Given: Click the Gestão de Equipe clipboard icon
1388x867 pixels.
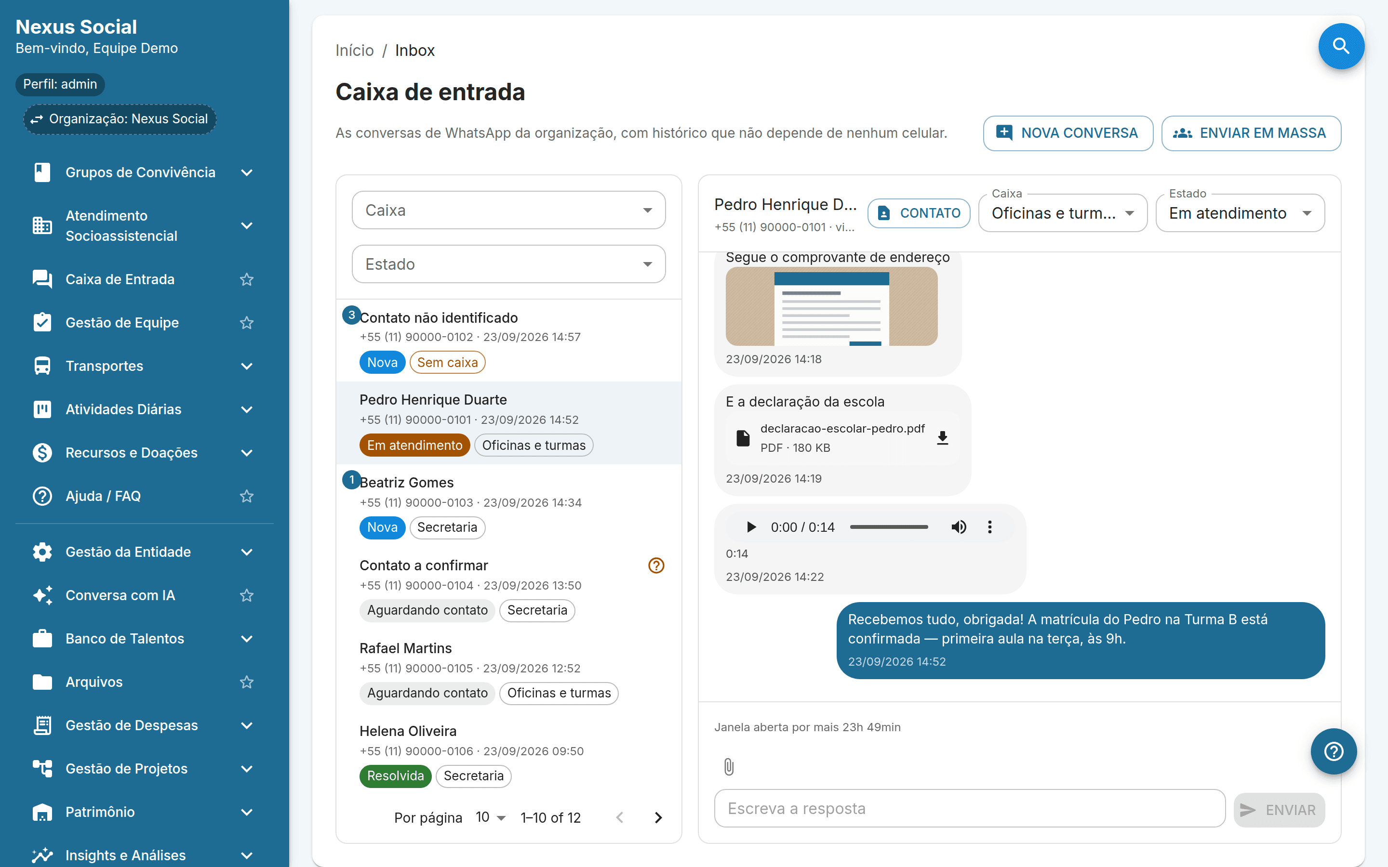Looking at the screenshot, I should pos(42,322).
